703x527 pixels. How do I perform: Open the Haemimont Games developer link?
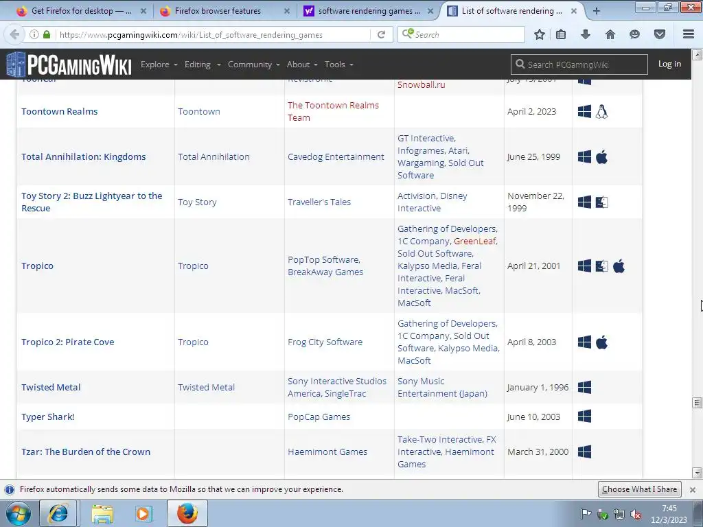(327, 452)
